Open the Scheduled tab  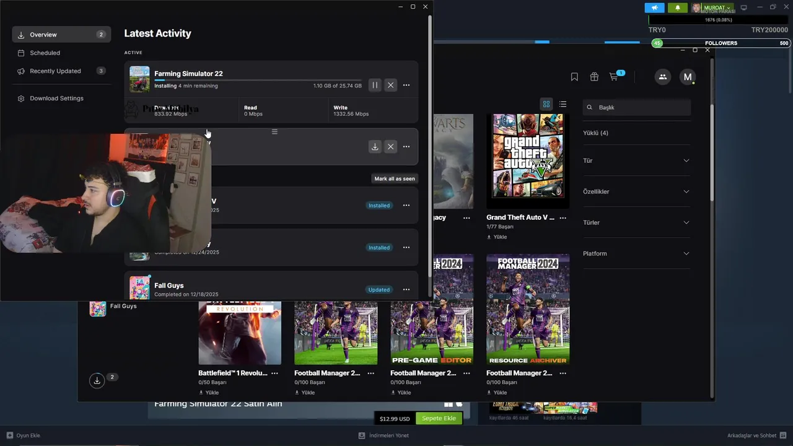[61, 53]
